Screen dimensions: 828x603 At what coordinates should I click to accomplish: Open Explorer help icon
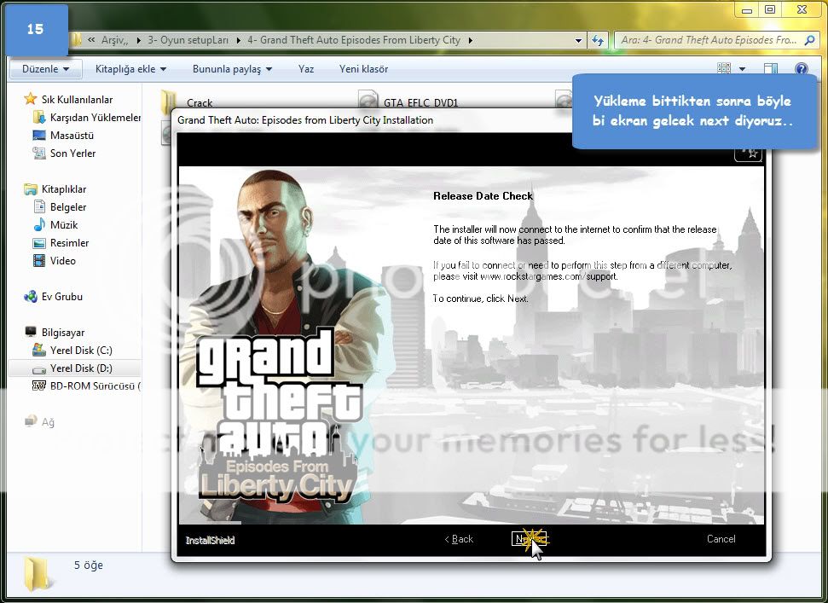pos(801,68)
